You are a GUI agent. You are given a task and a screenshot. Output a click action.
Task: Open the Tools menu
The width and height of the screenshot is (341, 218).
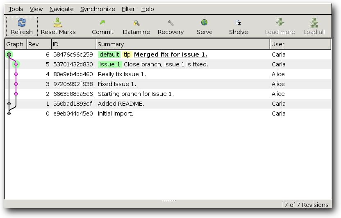click(16, 9)
